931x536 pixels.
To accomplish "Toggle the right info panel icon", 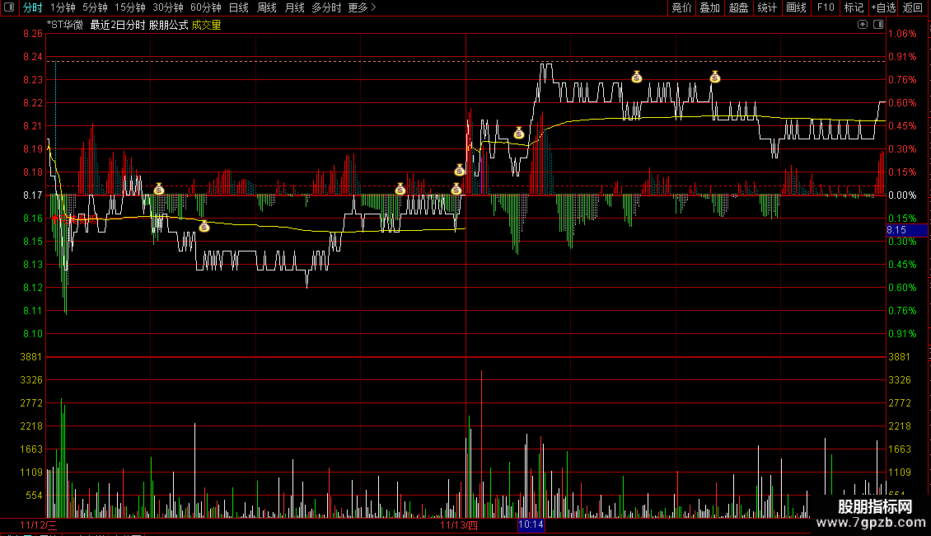I will click(x=878, y=25).
